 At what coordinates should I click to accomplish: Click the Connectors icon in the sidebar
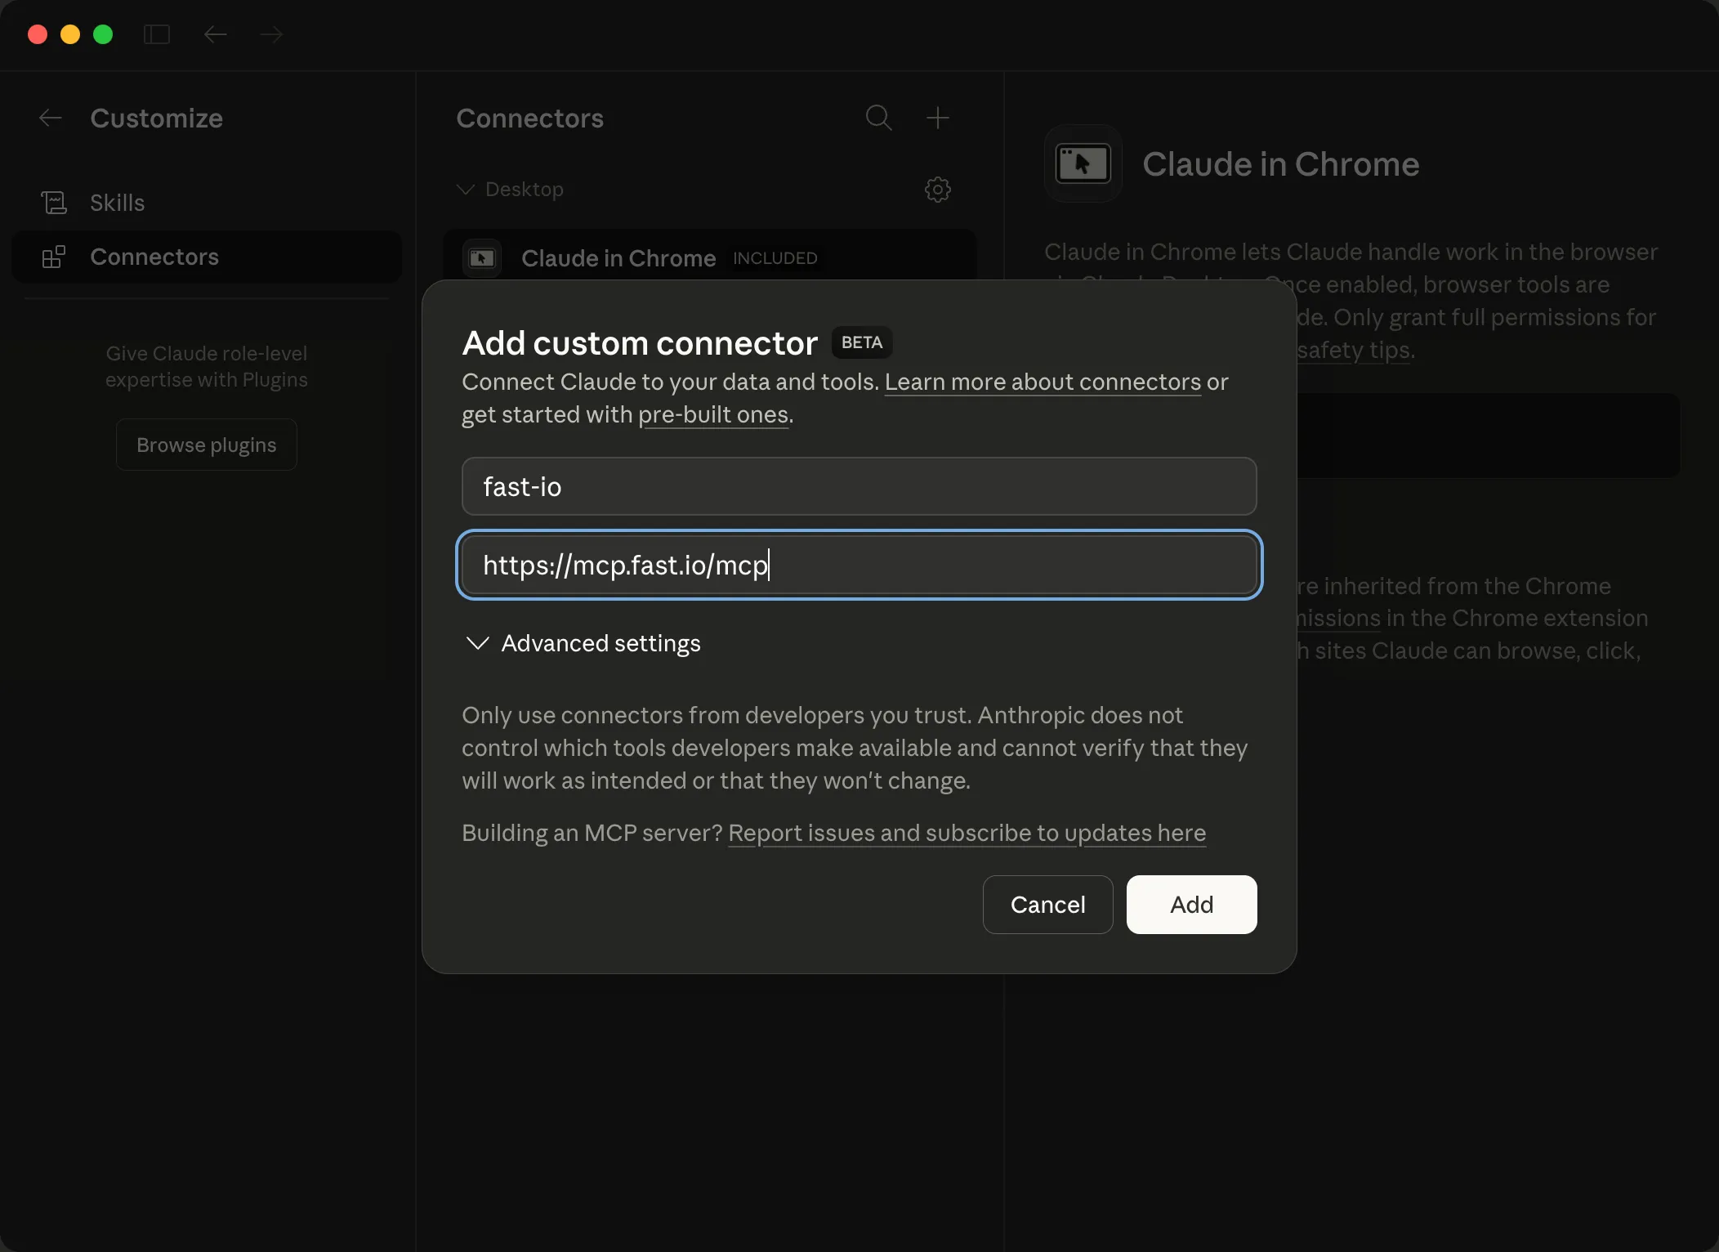click(54, 257)
